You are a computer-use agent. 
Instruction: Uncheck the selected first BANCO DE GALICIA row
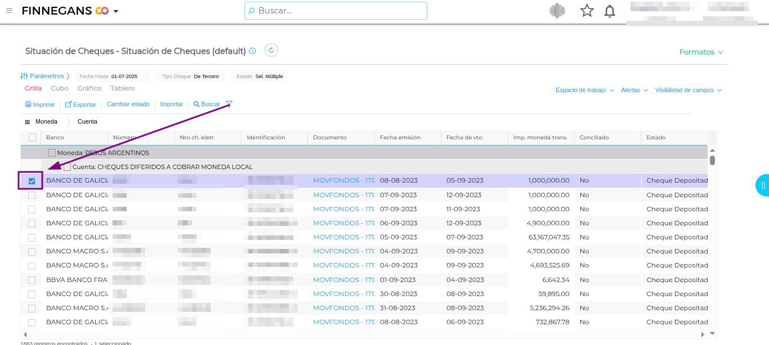[32, 181]
